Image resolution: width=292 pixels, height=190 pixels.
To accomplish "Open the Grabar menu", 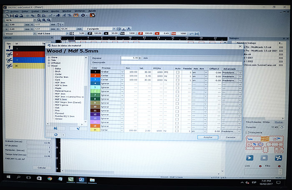I will pos(35,11).
